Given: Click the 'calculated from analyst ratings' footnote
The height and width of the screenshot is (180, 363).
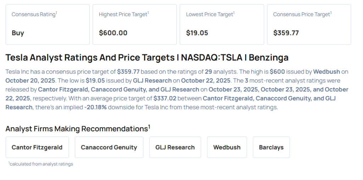Looking at the screenshot, I should pyautogui.click(x=41, y=164).
